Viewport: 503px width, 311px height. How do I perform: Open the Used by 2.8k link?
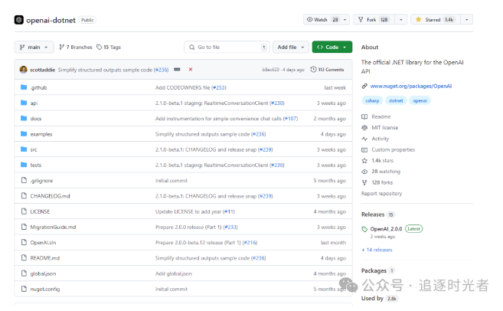point(379,298)
